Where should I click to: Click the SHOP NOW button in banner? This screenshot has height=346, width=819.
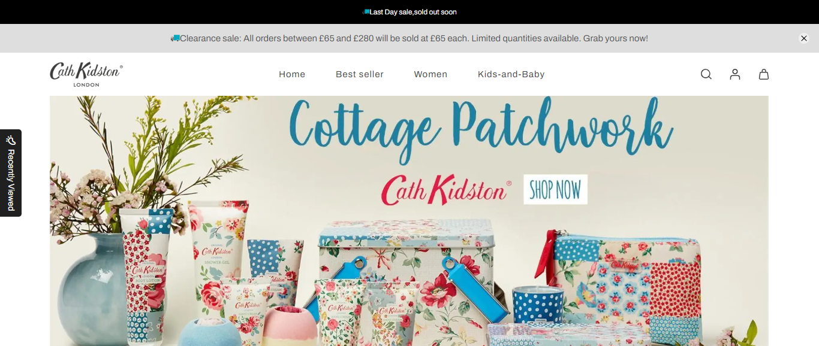pos(556,190)
